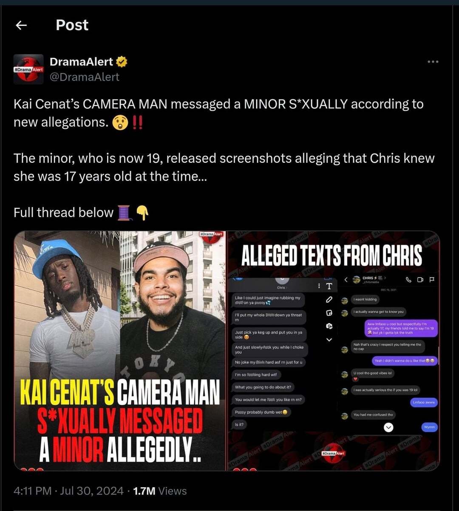Image resolution: width=459 pixels, height=511 pixels.
Task: Click the video call icon in Chris chat
Action: click(x=420, y=279)
